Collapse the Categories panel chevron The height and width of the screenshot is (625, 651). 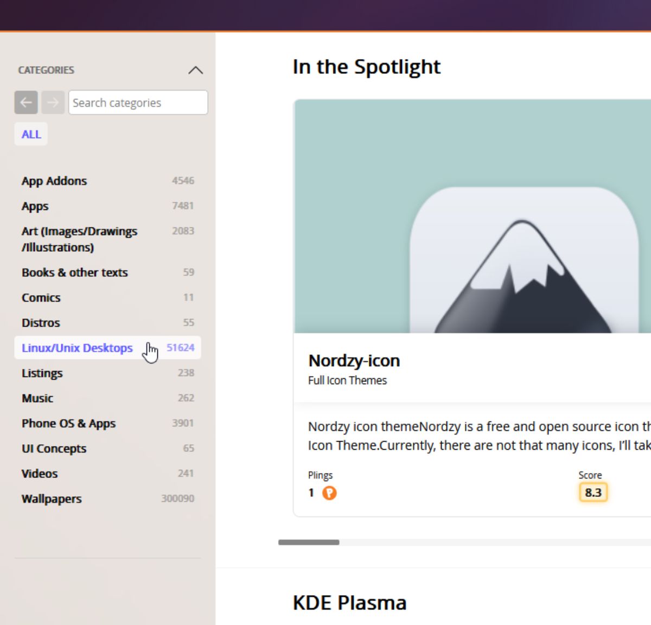click(195, 70)
